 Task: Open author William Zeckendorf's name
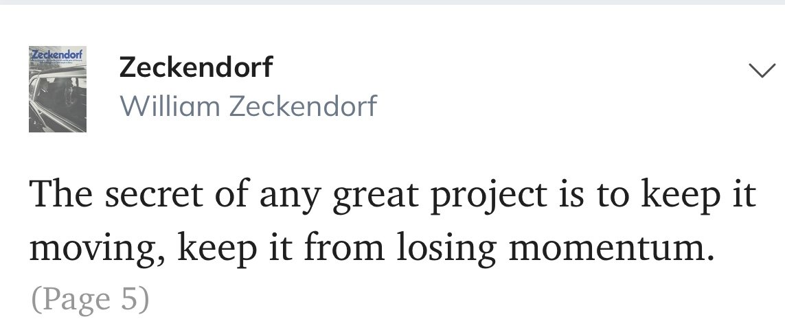[249, 106]
